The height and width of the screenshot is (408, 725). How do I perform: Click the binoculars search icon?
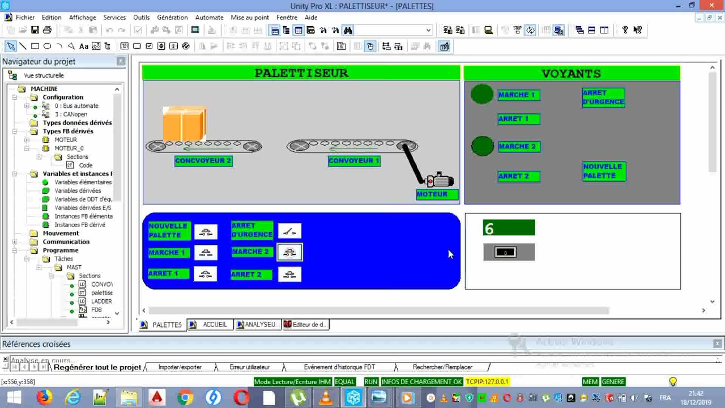click(348, 30)
